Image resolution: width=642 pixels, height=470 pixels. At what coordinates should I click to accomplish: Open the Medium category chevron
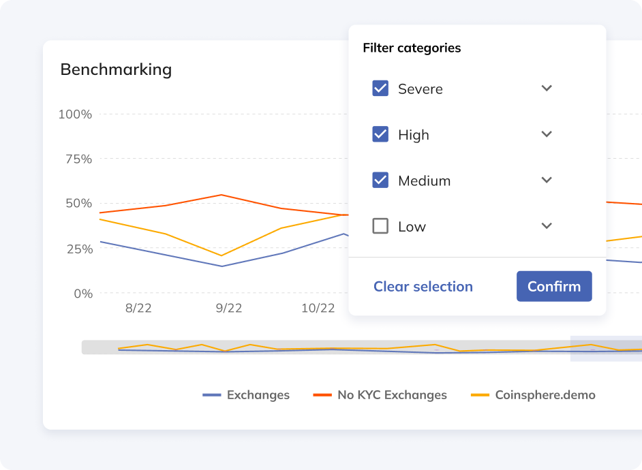coord(547,181)
